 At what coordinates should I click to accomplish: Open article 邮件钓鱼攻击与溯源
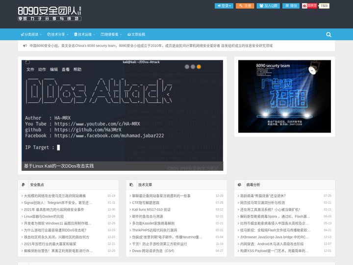pyautogui.click(x=148, y=216)
